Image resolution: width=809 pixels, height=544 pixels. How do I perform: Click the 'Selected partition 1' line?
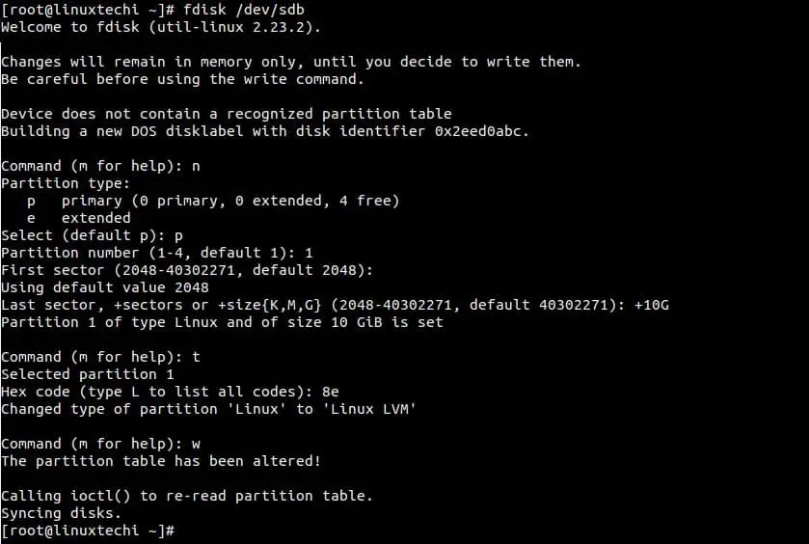click(x=88, y=374)
